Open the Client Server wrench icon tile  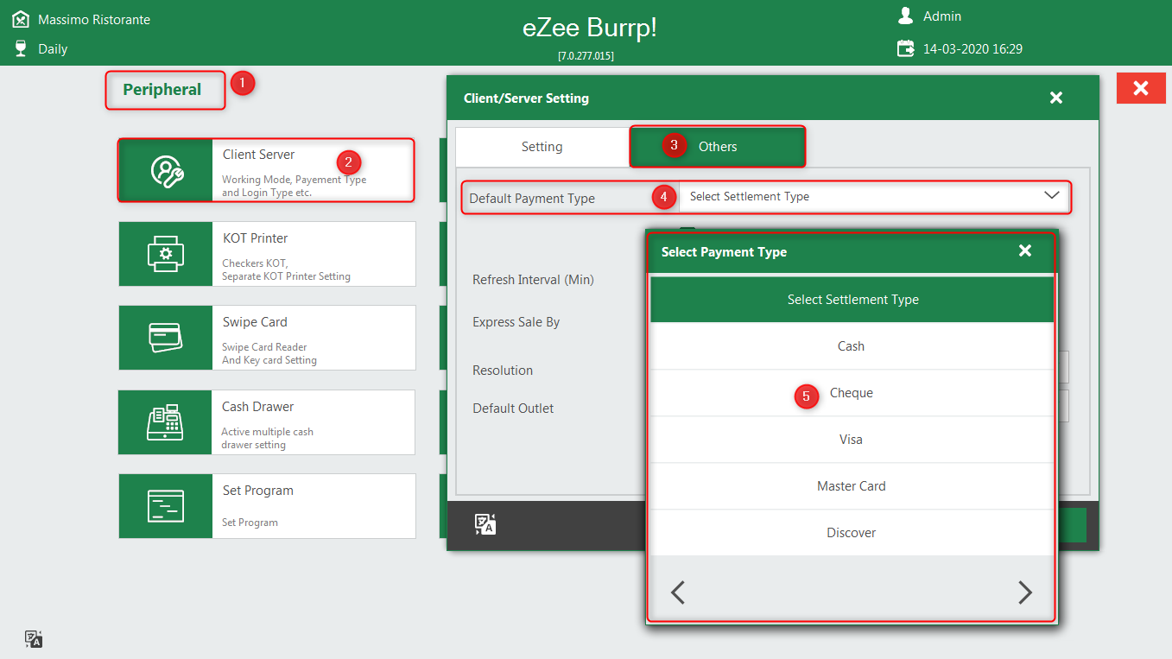click(x=166, y=170)
